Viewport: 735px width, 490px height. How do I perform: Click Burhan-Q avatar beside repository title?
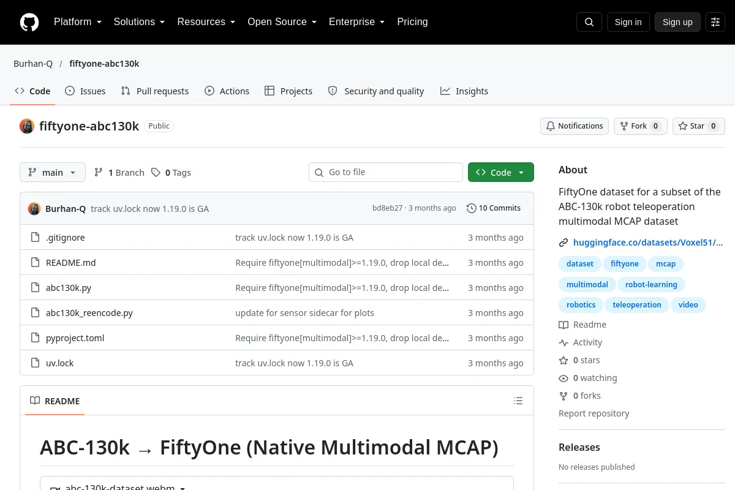click(27, 126)
